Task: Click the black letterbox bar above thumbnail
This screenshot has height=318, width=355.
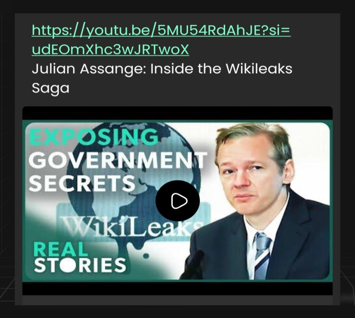Action: [177, 113]
